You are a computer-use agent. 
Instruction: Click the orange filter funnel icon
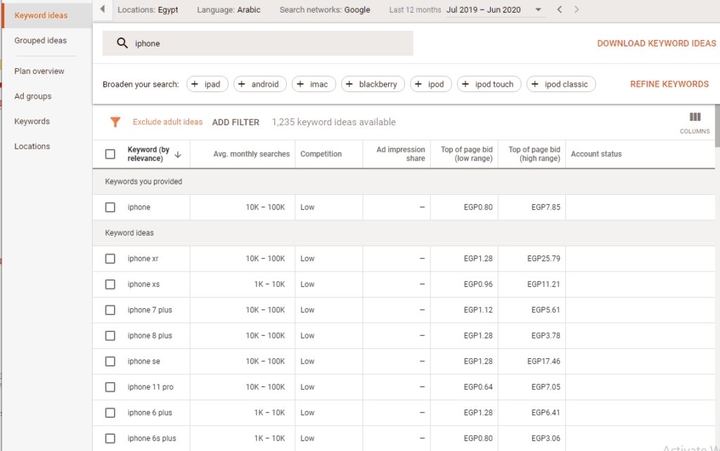pyautogui.click(x=115, y=122)
